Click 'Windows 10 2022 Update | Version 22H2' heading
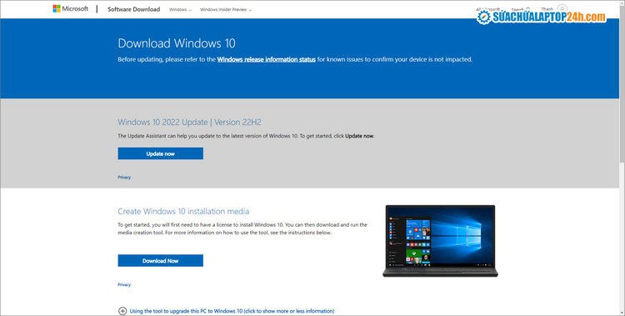625x316 pixels. (x=189, y=122)
